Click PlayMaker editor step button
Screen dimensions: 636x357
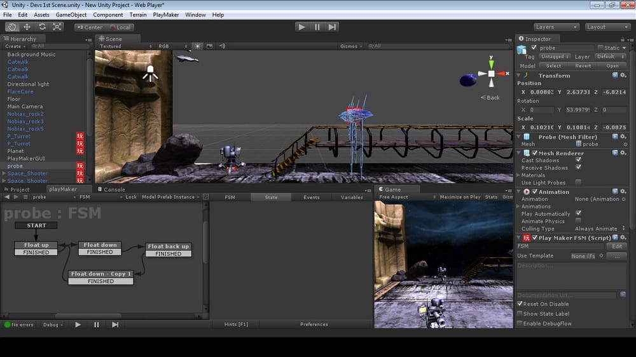tap(115, 325)
